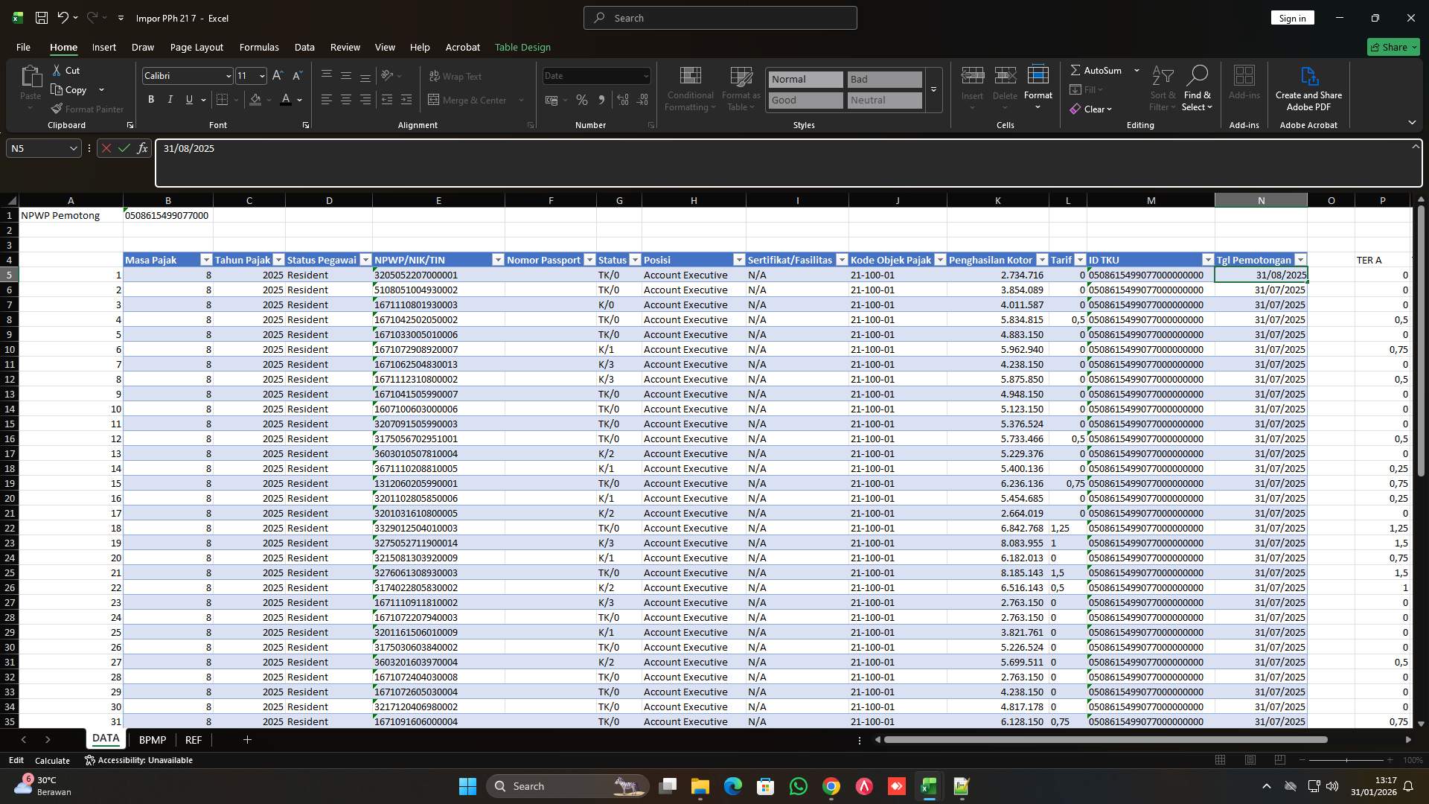Click Create and Share Adobe PDF

pyautogui.click(x=1308, y=88)
